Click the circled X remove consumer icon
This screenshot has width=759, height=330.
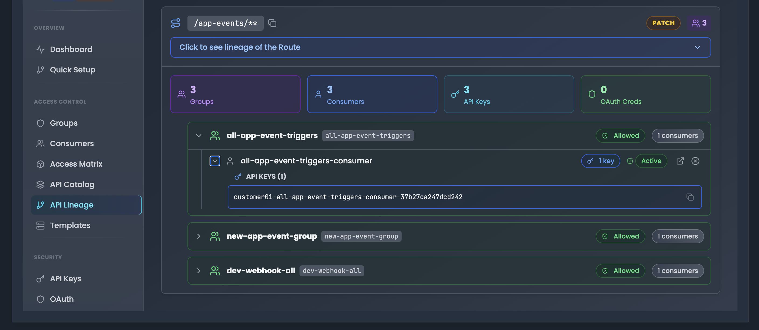coord(695,161)
